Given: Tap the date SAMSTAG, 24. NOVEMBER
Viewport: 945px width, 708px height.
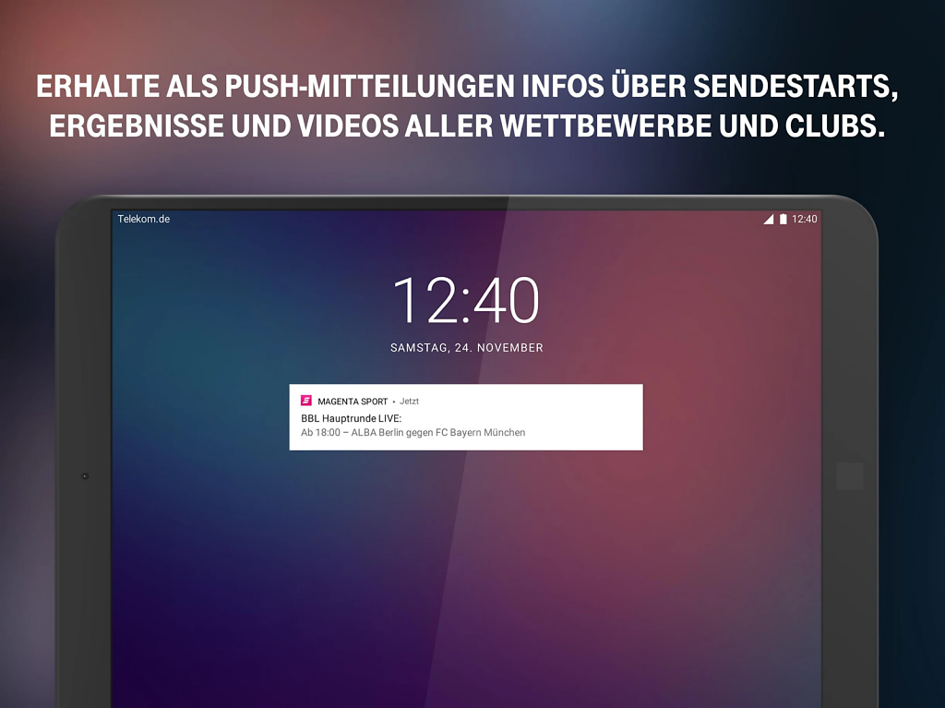Looking at the screenshot, I should 466,347.
